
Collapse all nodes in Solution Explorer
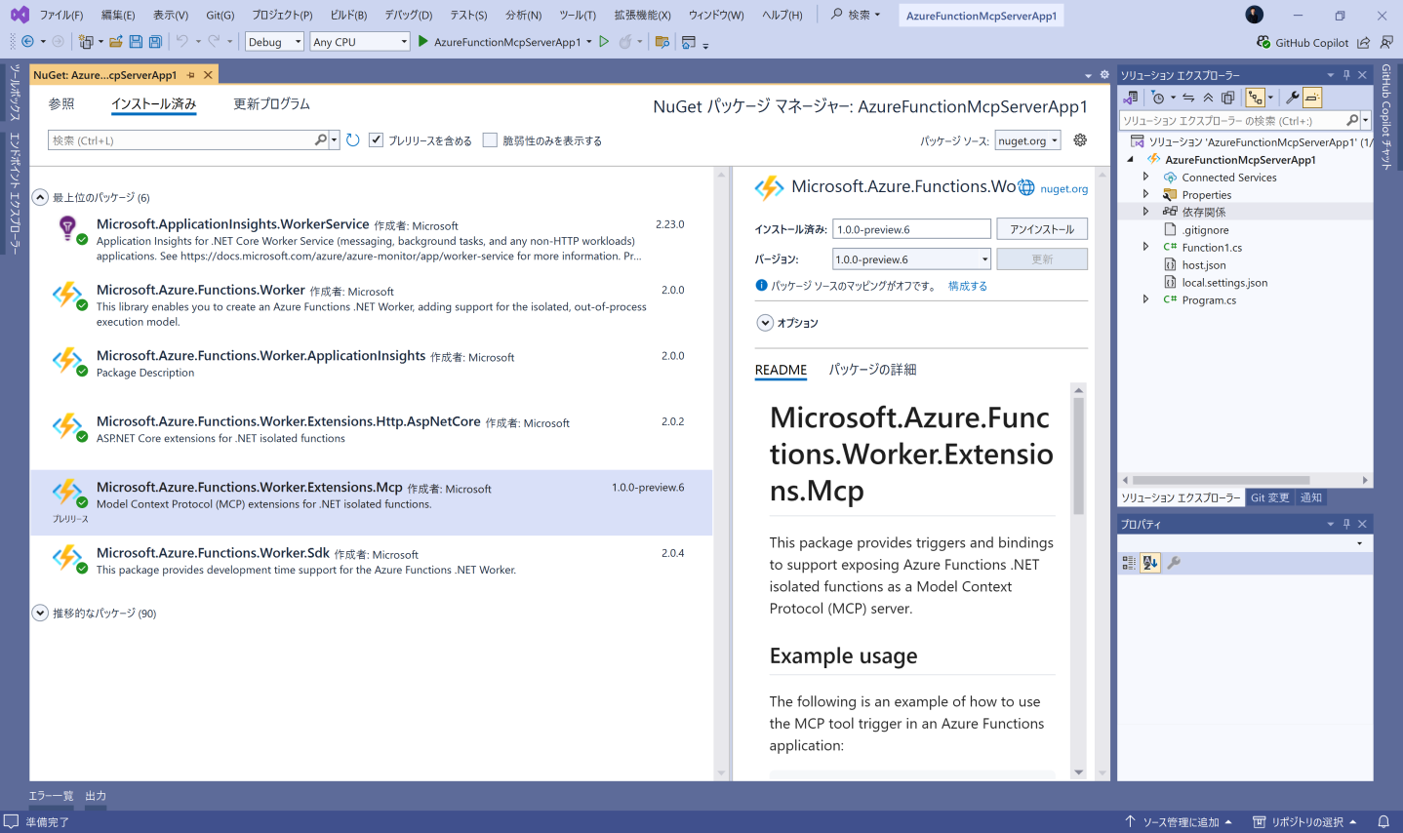tap(1208, 98)
